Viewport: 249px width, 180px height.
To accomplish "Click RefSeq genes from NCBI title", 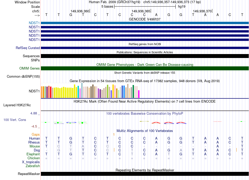I will coord(145,44).
